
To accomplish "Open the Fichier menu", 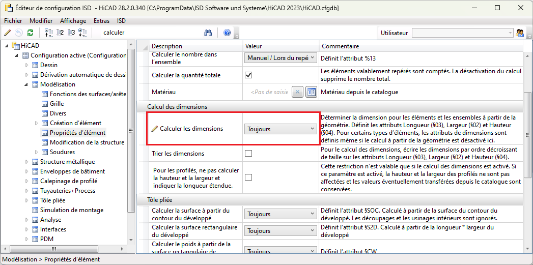I will click(13, 21).
